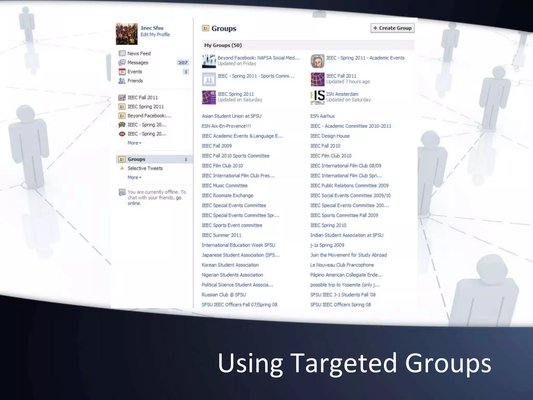
Task: Open IEEC Fall 2010 Sports Committee
Action: click(x=236, y=156)
